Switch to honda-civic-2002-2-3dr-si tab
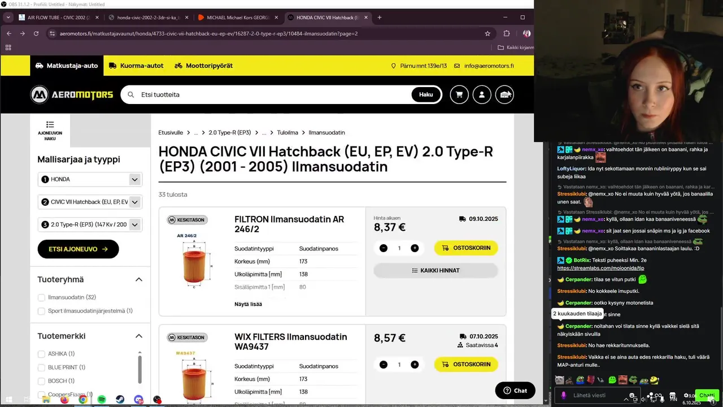Image resolution: width=723 pixels, height=407 pixels. (x=149, y=18)
